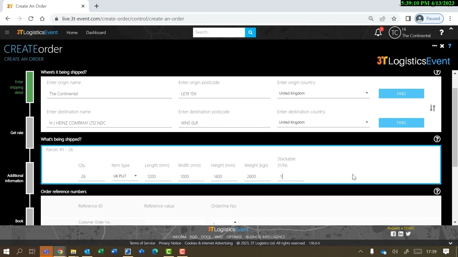Click the white help question mark in header

(442, 32)
